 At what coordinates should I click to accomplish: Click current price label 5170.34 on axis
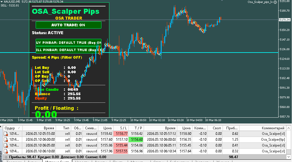(x=285, y=20)
